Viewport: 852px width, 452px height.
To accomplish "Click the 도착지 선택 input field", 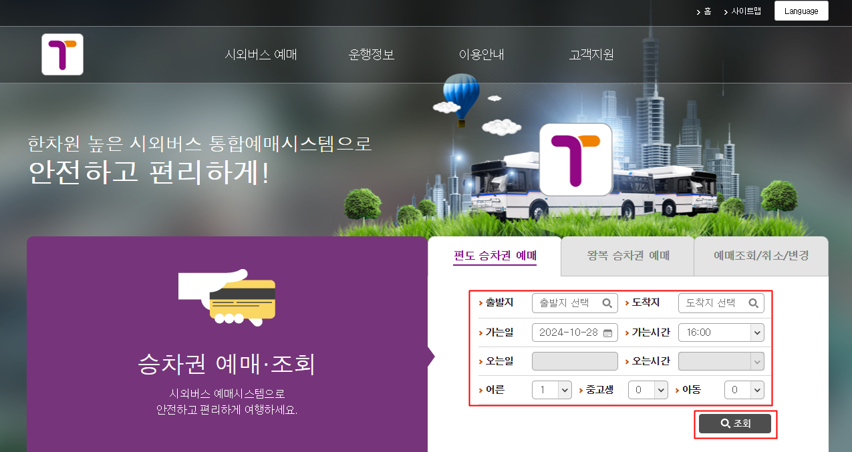I will point(721,303).
